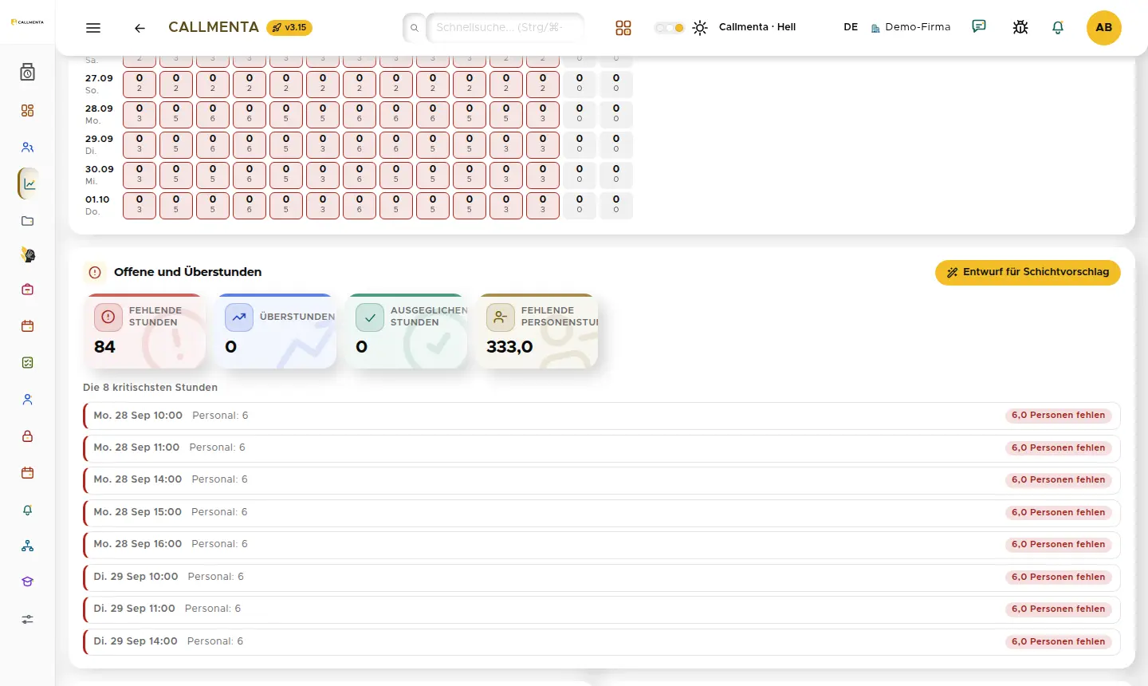Click the row Mo. 28 Sep 14:00
This screenshot has height=686, width=1148.
click(602, 479)
